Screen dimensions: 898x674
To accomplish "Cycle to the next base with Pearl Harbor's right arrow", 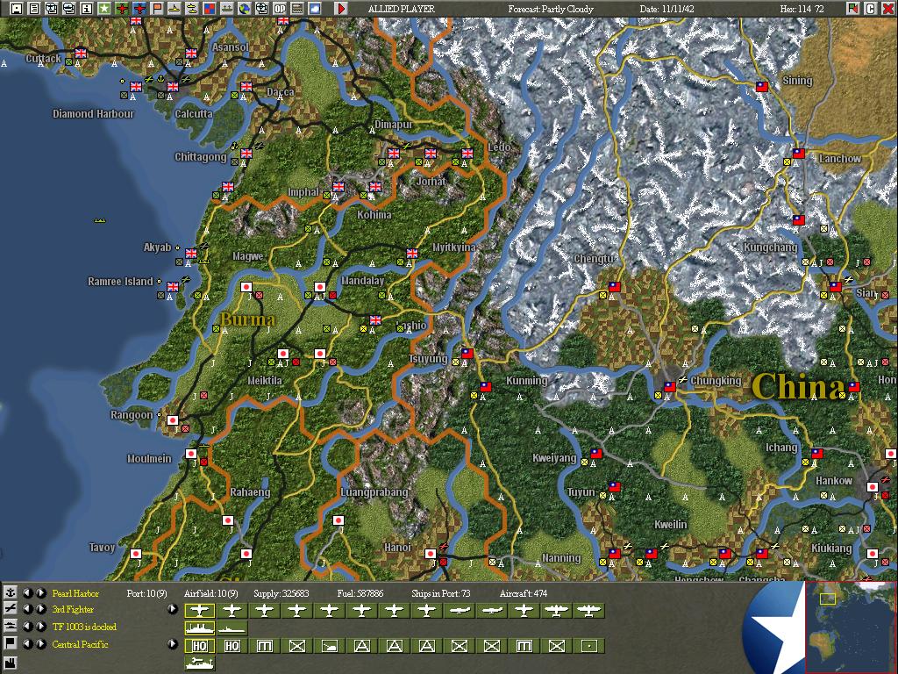I will [40, 592].
